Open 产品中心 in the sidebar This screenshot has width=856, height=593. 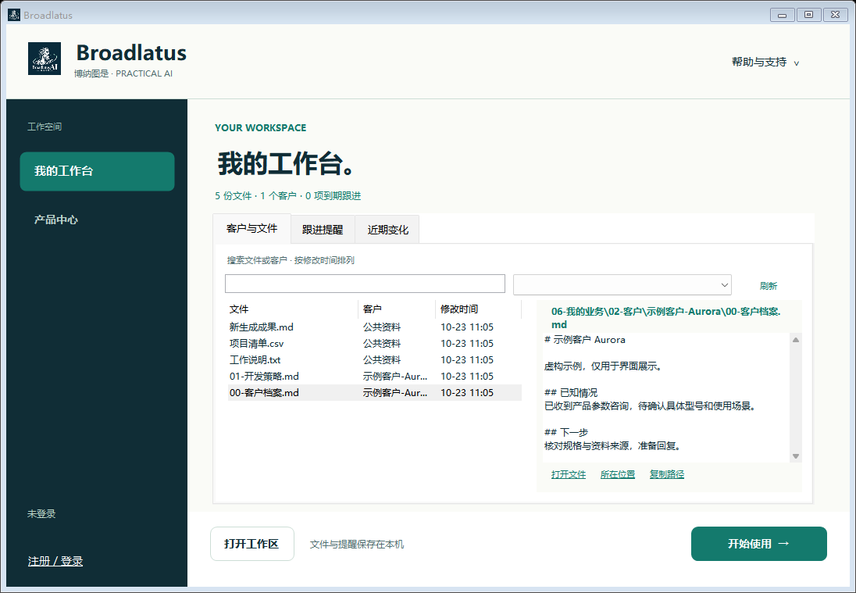pyautogui.click(x=56, y=220)
